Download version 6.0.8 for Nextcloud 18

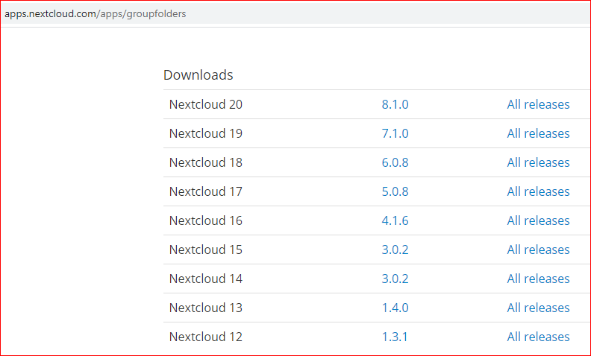pos(395,162)
